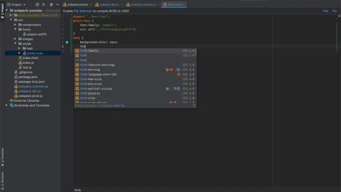341x192 pixels.
Task: Expand the images folder arrow
Action: click(15, 39)
